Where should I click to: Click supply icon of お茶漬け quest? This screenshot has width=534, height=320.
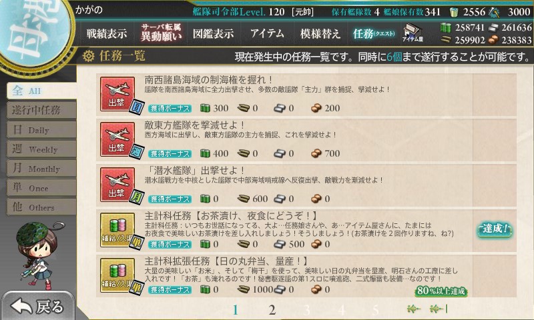117,229
